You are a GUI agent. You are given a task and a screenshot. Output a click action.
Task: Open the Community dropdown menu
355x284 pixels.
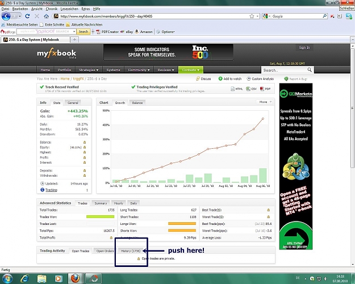[139, 70]
